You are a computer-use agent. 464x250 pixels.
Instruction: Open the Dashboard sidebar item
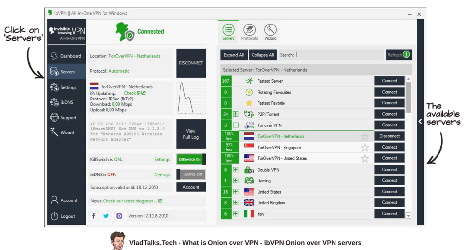tap(66, 56)
